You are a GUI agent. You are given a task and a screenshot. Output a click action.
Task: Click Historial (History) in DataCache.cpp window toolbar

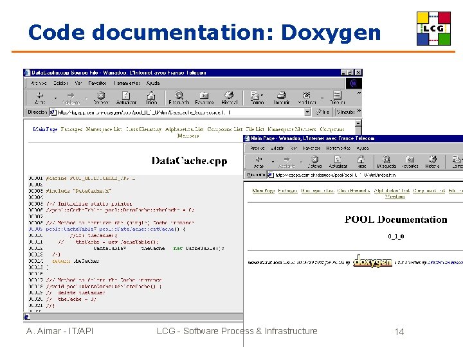click(x=229, y=98)
